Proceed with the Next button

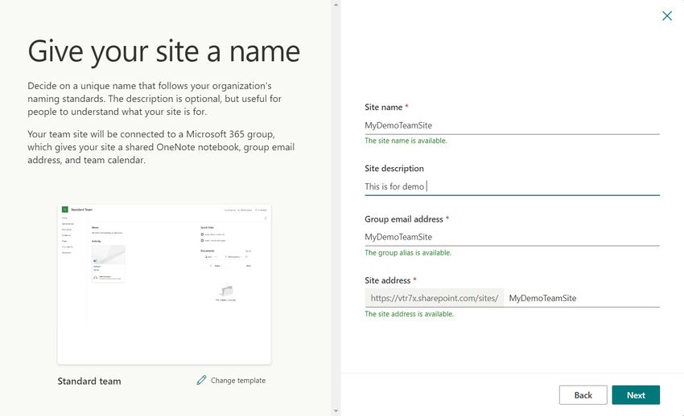[x=636, y=395]
